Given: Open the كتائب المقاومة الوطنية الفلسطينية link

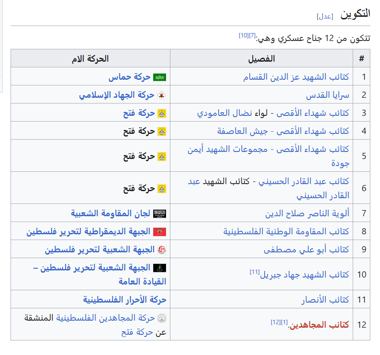Looking at the screenshot, I should 286,232.
